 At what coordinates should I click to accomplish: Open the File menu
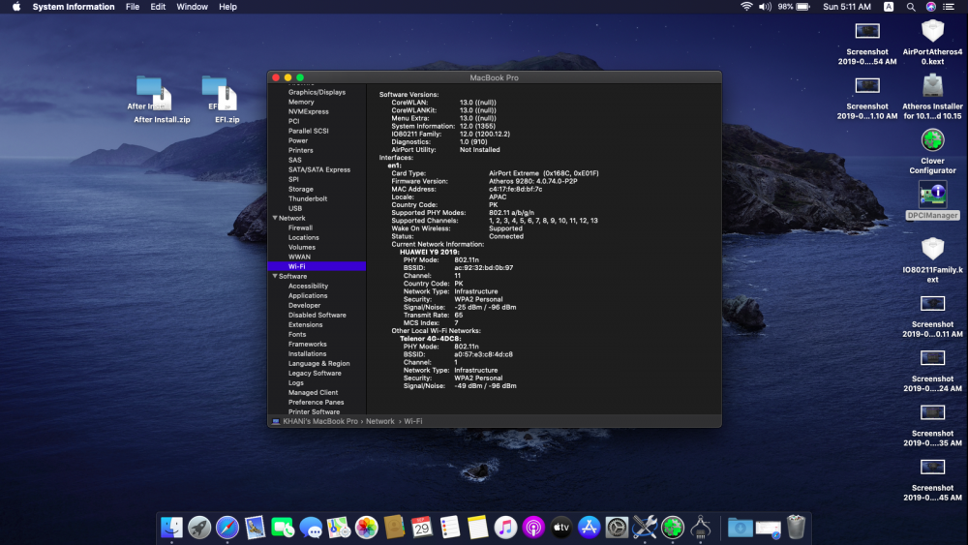pos(132,7)
